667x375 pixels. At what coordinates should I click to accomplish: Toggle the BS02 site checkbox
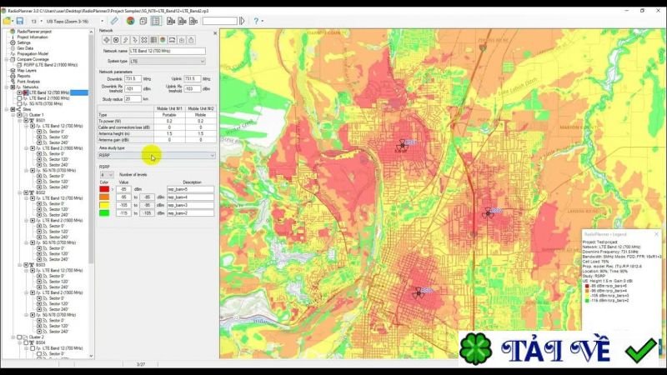26,192
